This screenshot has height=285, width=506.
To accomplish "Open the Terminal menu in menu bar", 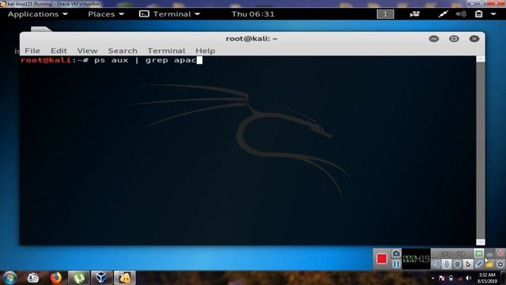I will pyautogui.click(x=166, y=51).
